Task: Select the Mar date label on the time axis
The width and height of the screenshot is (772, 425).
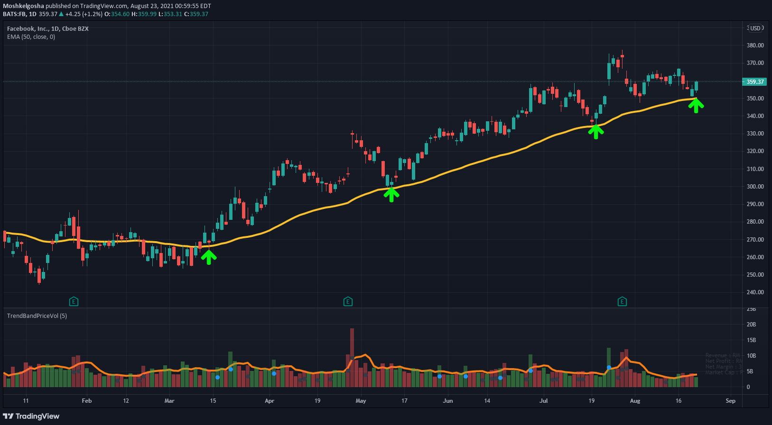Action: pyautogui.click(x=169, y=401)
